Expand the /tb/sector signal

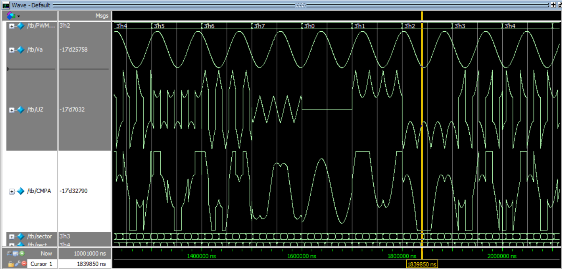pos(11,236)
